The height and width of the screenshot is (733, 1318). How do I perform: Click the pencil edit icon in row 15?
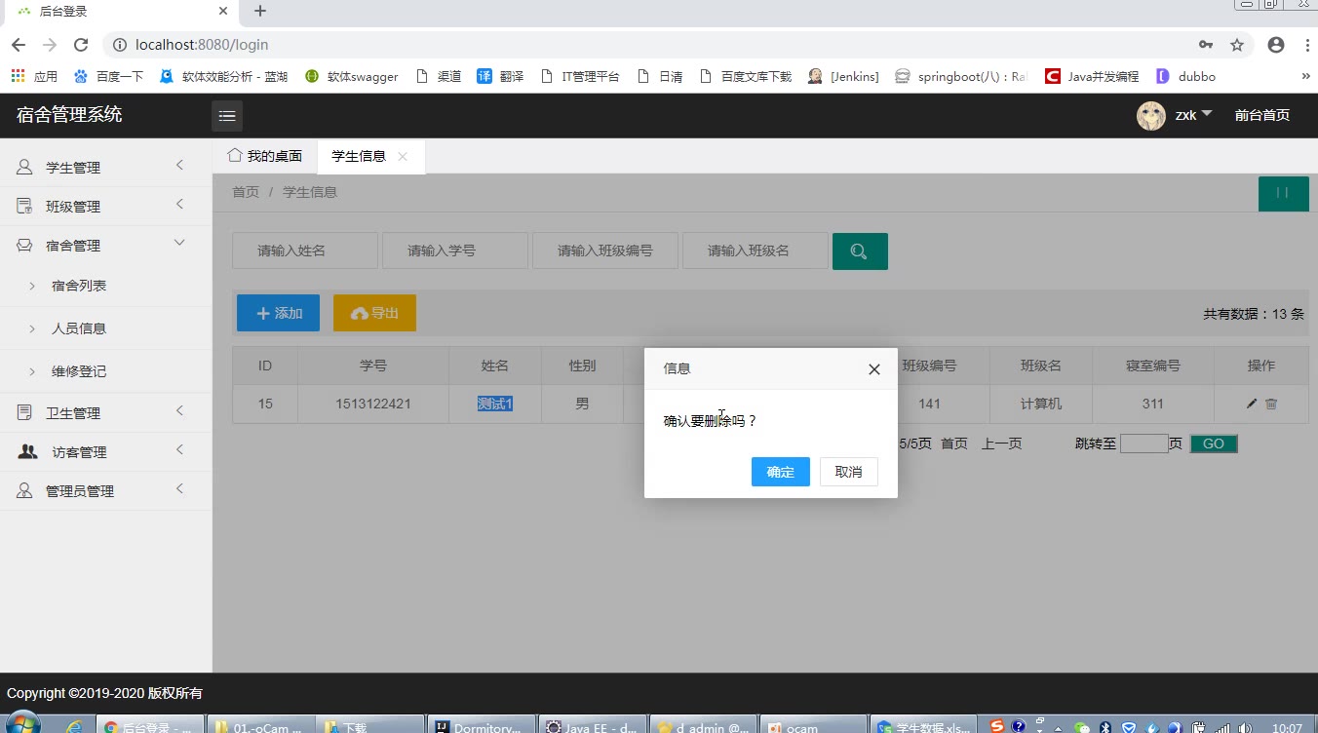[1252, 404]
